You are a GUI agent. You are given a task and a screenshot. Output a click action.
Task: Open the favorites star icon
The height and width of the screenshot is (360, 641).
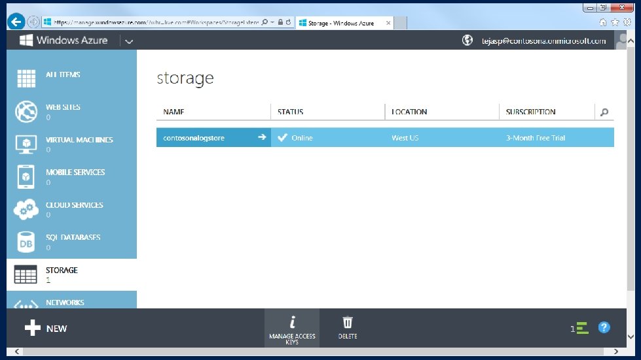coord(615,22)
